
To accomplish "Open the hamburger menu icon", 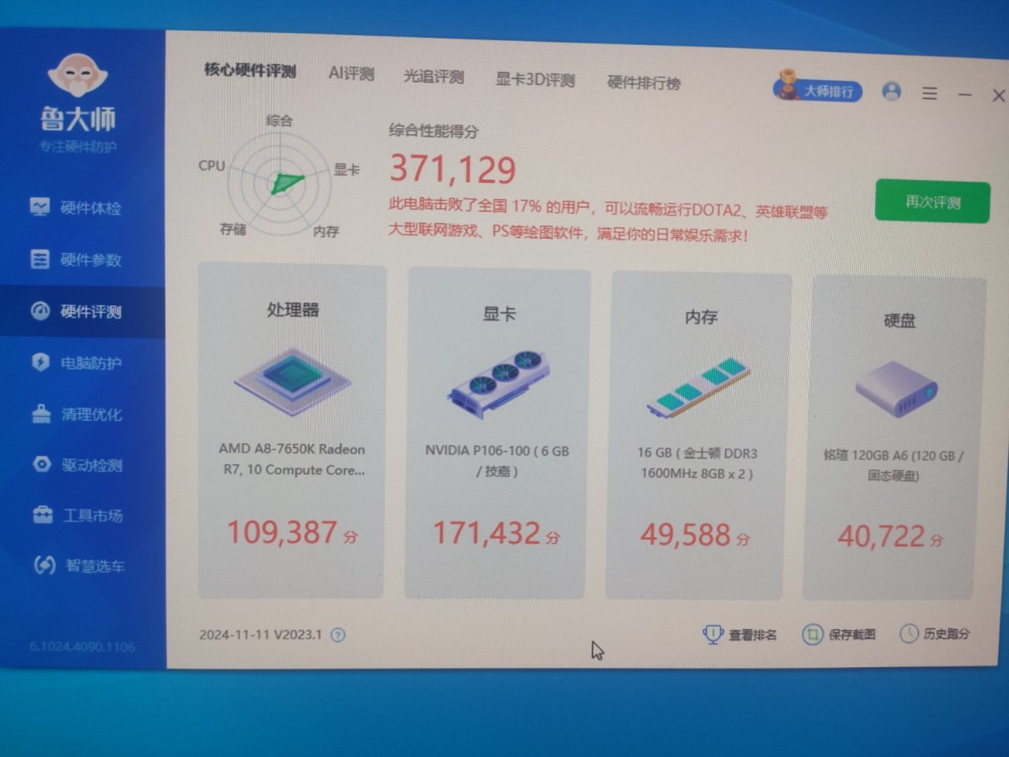I will 929,93.
